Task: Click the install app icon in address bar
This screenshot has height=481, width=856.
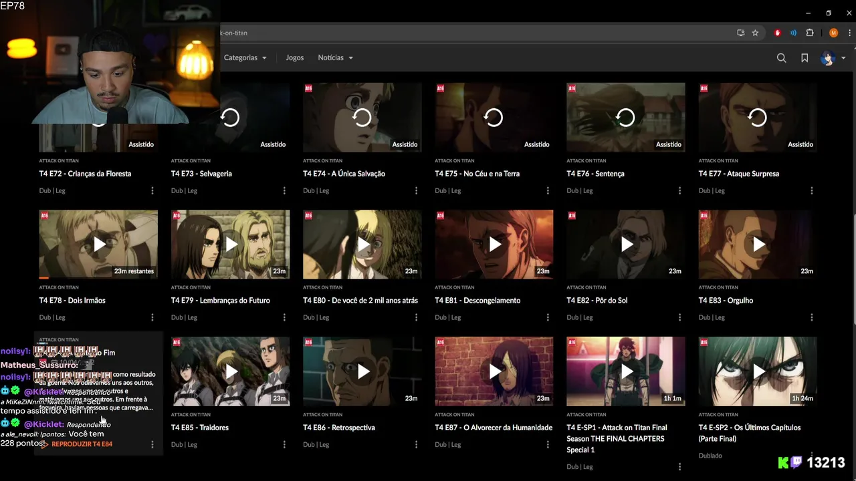Action: [740, 33]
